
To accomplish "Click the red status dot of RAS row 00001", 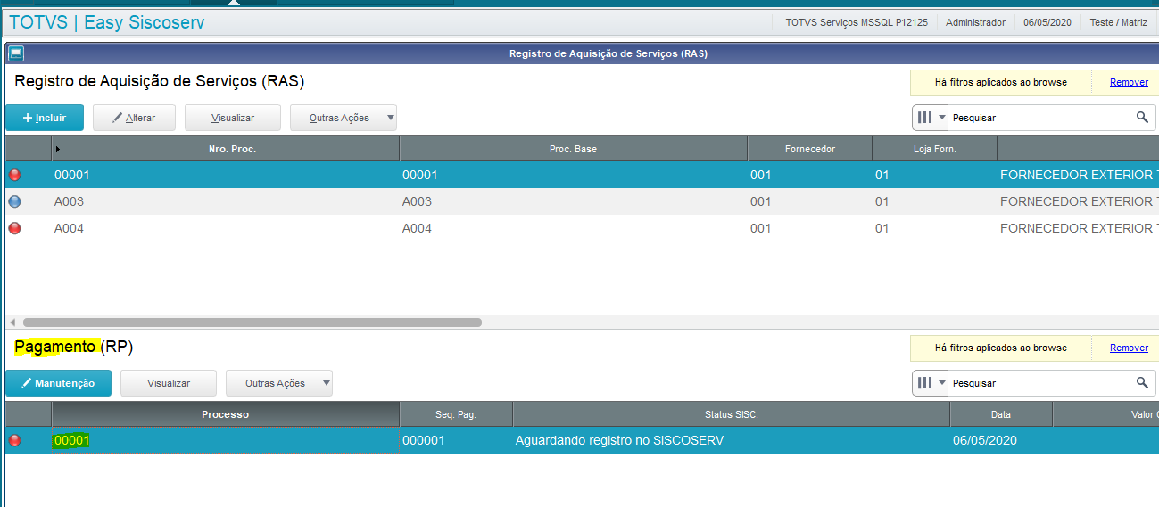I will 14,175.
